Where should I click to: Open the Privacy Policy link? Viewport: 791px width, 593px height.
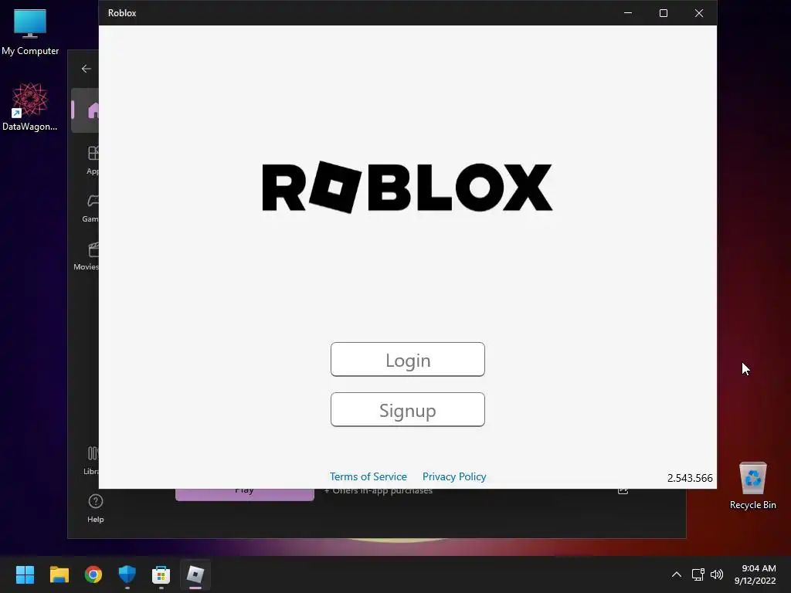454,476
